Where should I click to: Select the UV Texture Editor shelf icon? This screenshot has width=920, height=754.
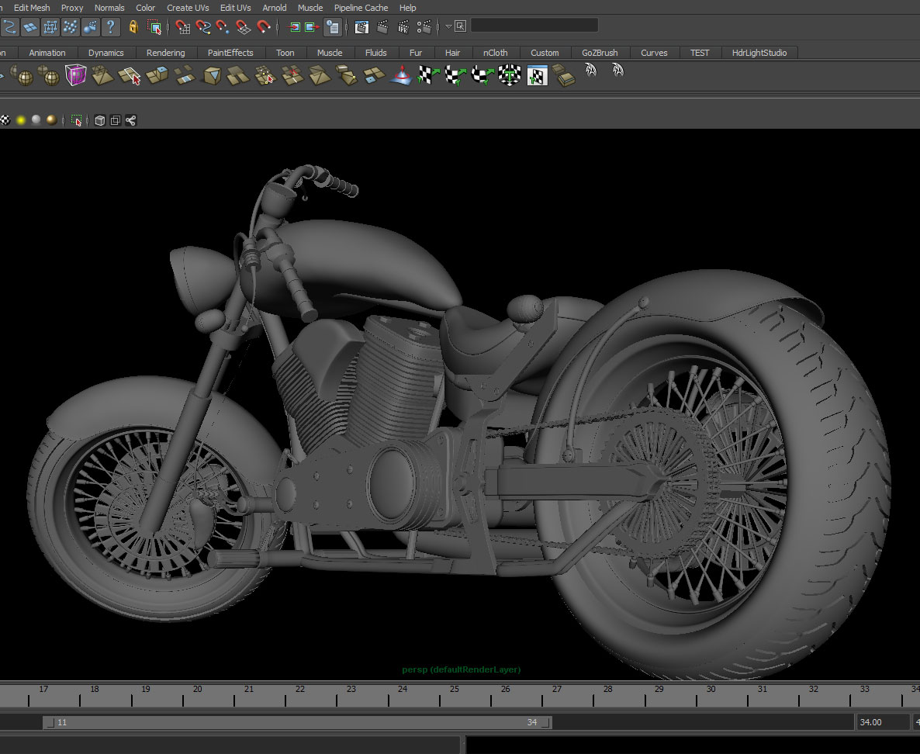click(x=538, y=76)
